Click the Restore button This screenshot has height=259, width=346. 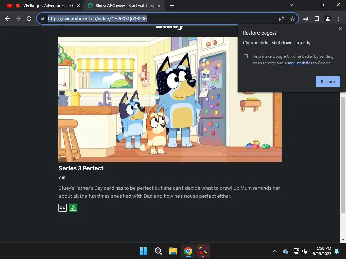[328, 82]
